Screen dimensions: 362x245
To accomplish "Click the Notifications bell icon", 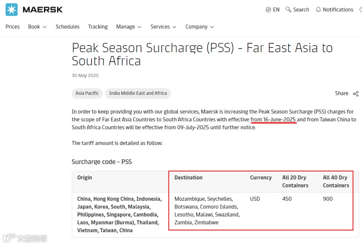I will (x=318, y=10).
